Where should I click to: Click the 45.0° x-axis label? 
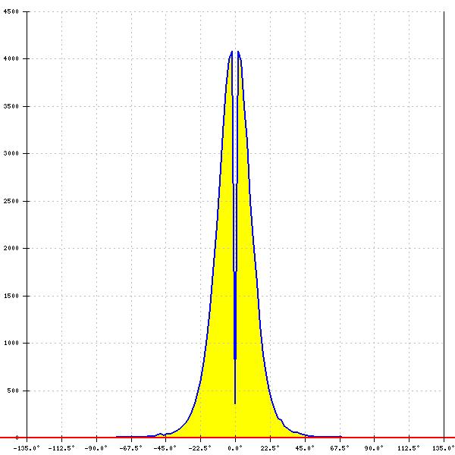pyautogui.click(x=305, y=448)
